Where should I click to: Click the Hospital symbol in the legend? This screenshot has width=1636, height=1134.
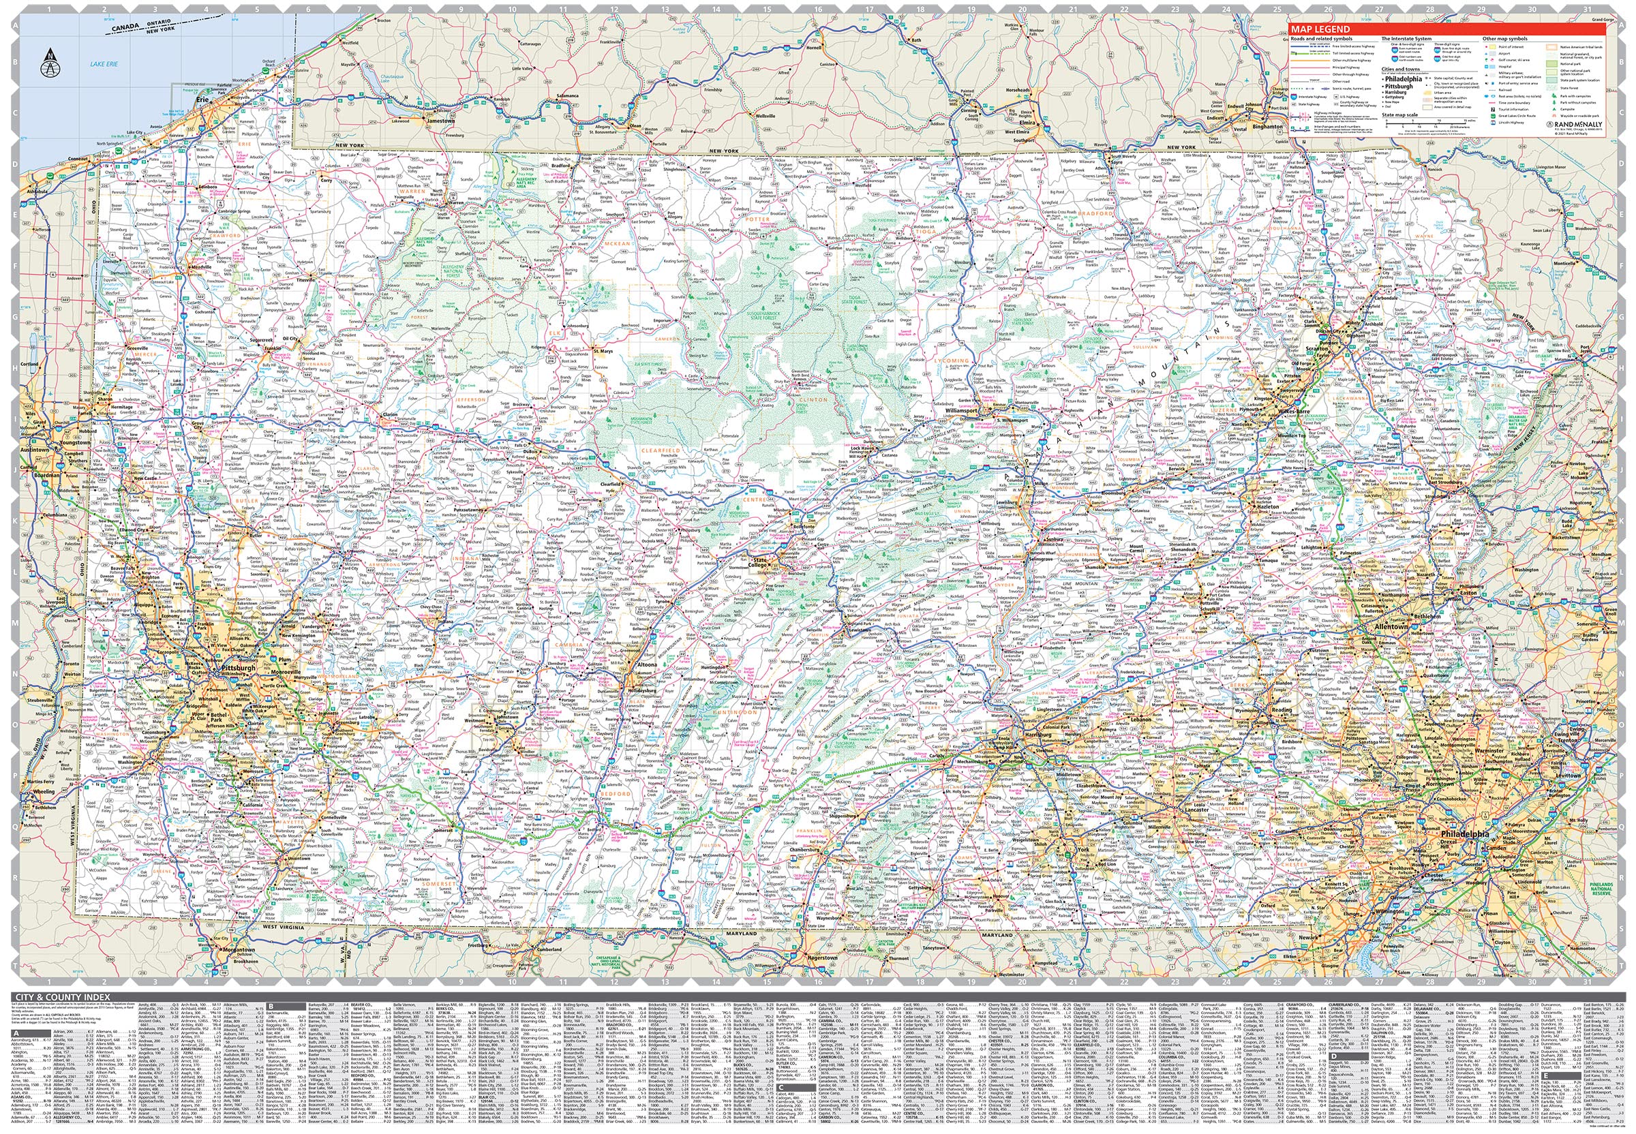tap(1487, 67)
